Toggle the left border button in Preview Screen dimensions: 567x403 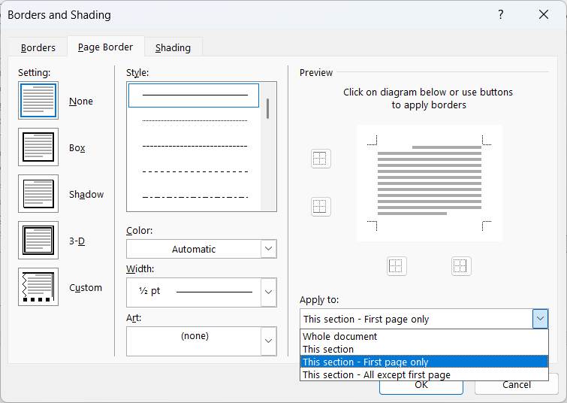(x=397, y=266)
